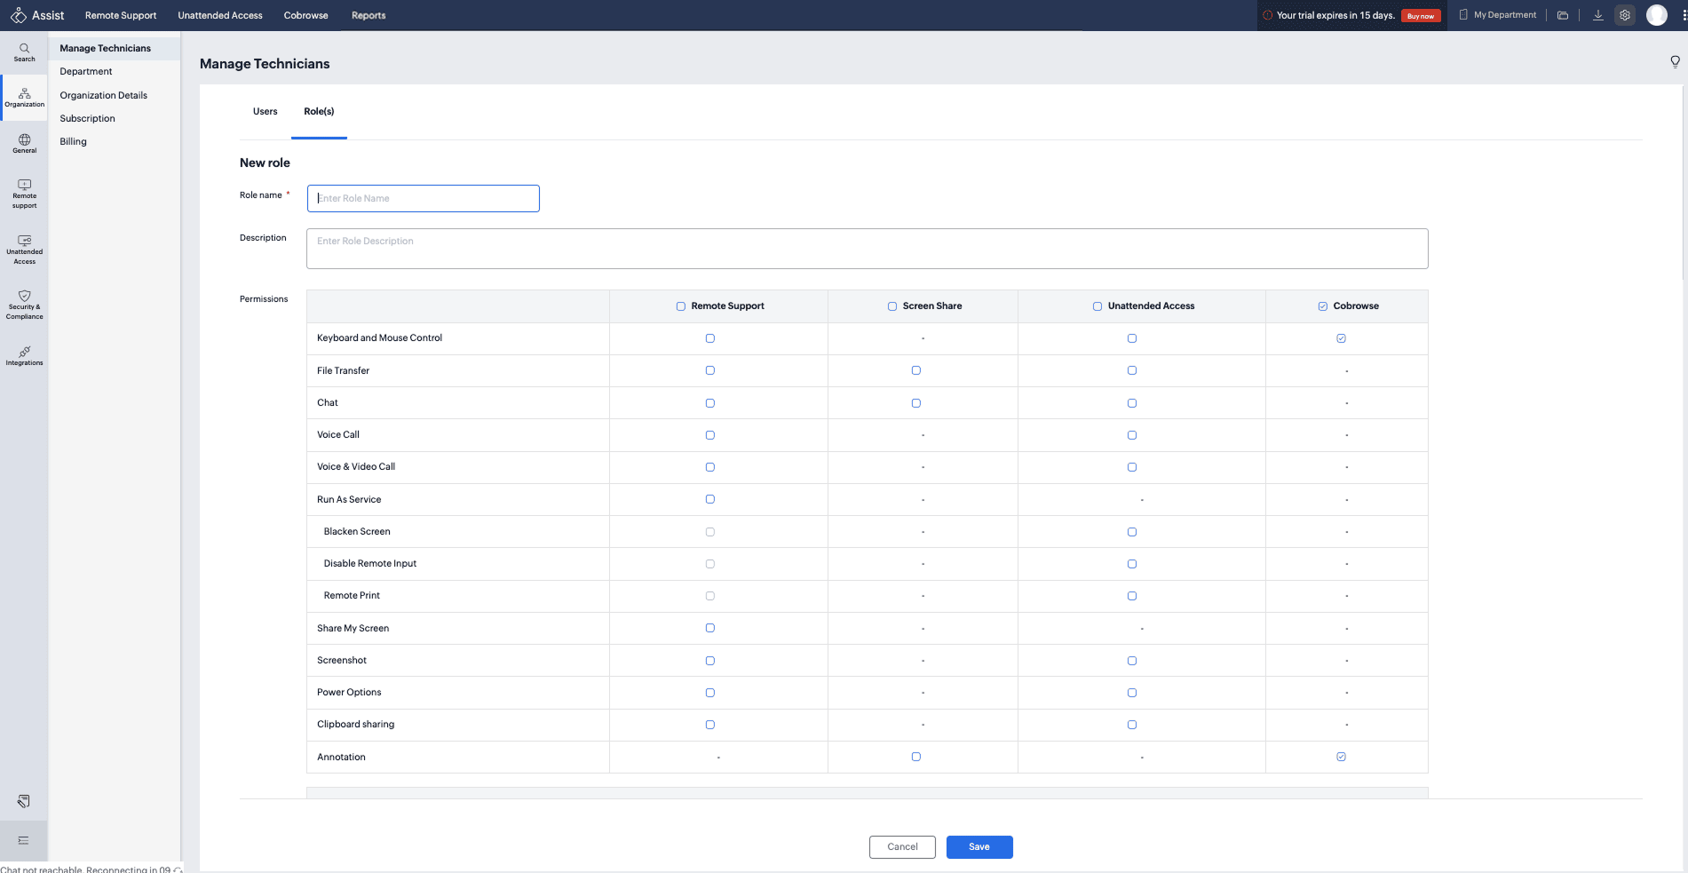
Task: Open Security & Compliance shield icon
Action: (24, 304)
